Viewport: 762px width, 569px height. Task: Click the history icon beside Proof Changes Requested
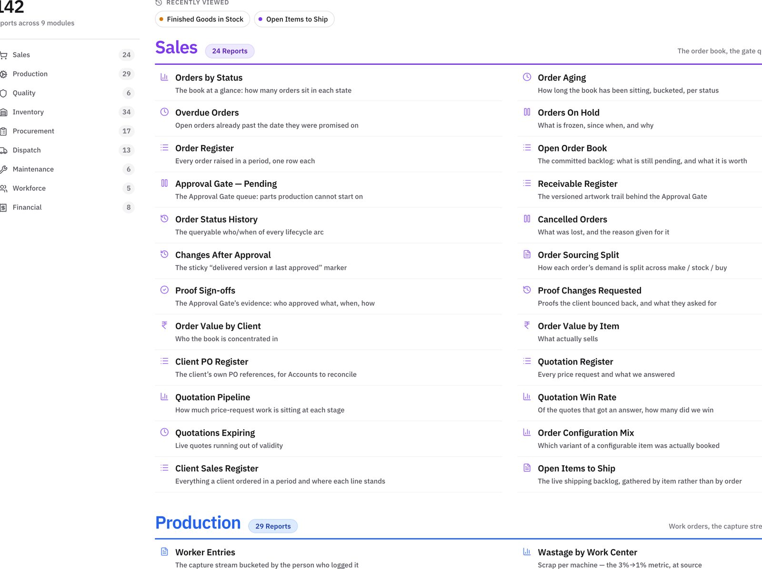pos(527,290)
